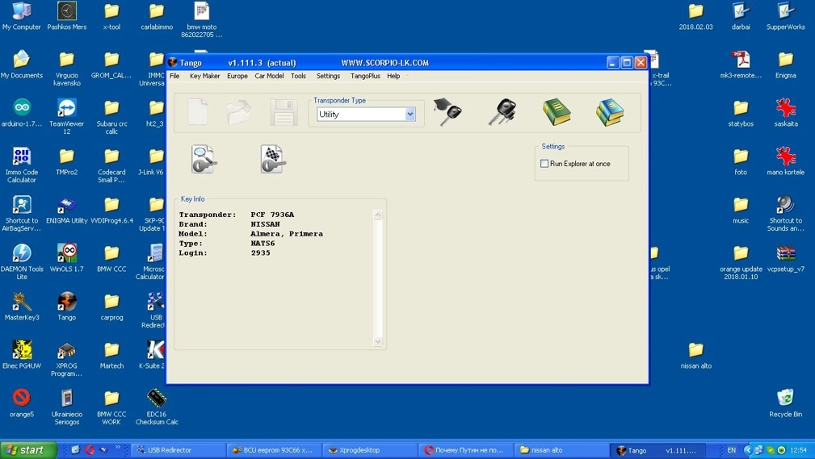Open the Car Model menu
The width and height of the screenshot is (815, 459).
click(269, 76)
